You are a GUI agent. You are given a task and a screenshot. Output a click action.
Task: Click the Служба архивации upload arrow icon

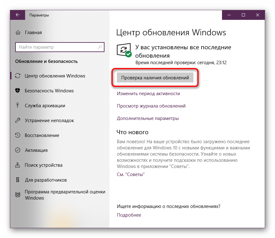coord(18,105)
